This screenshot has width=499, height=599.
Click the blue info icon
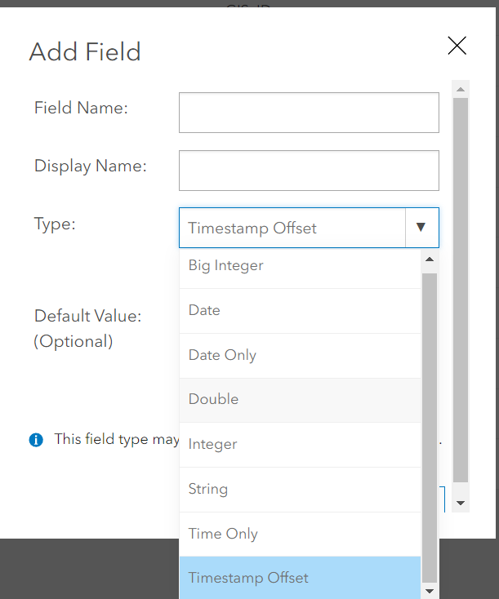36,440
